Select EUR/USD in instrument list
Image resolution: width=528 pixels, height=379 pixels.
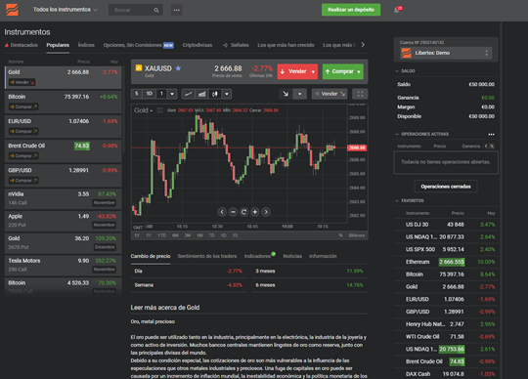[64, 126]
